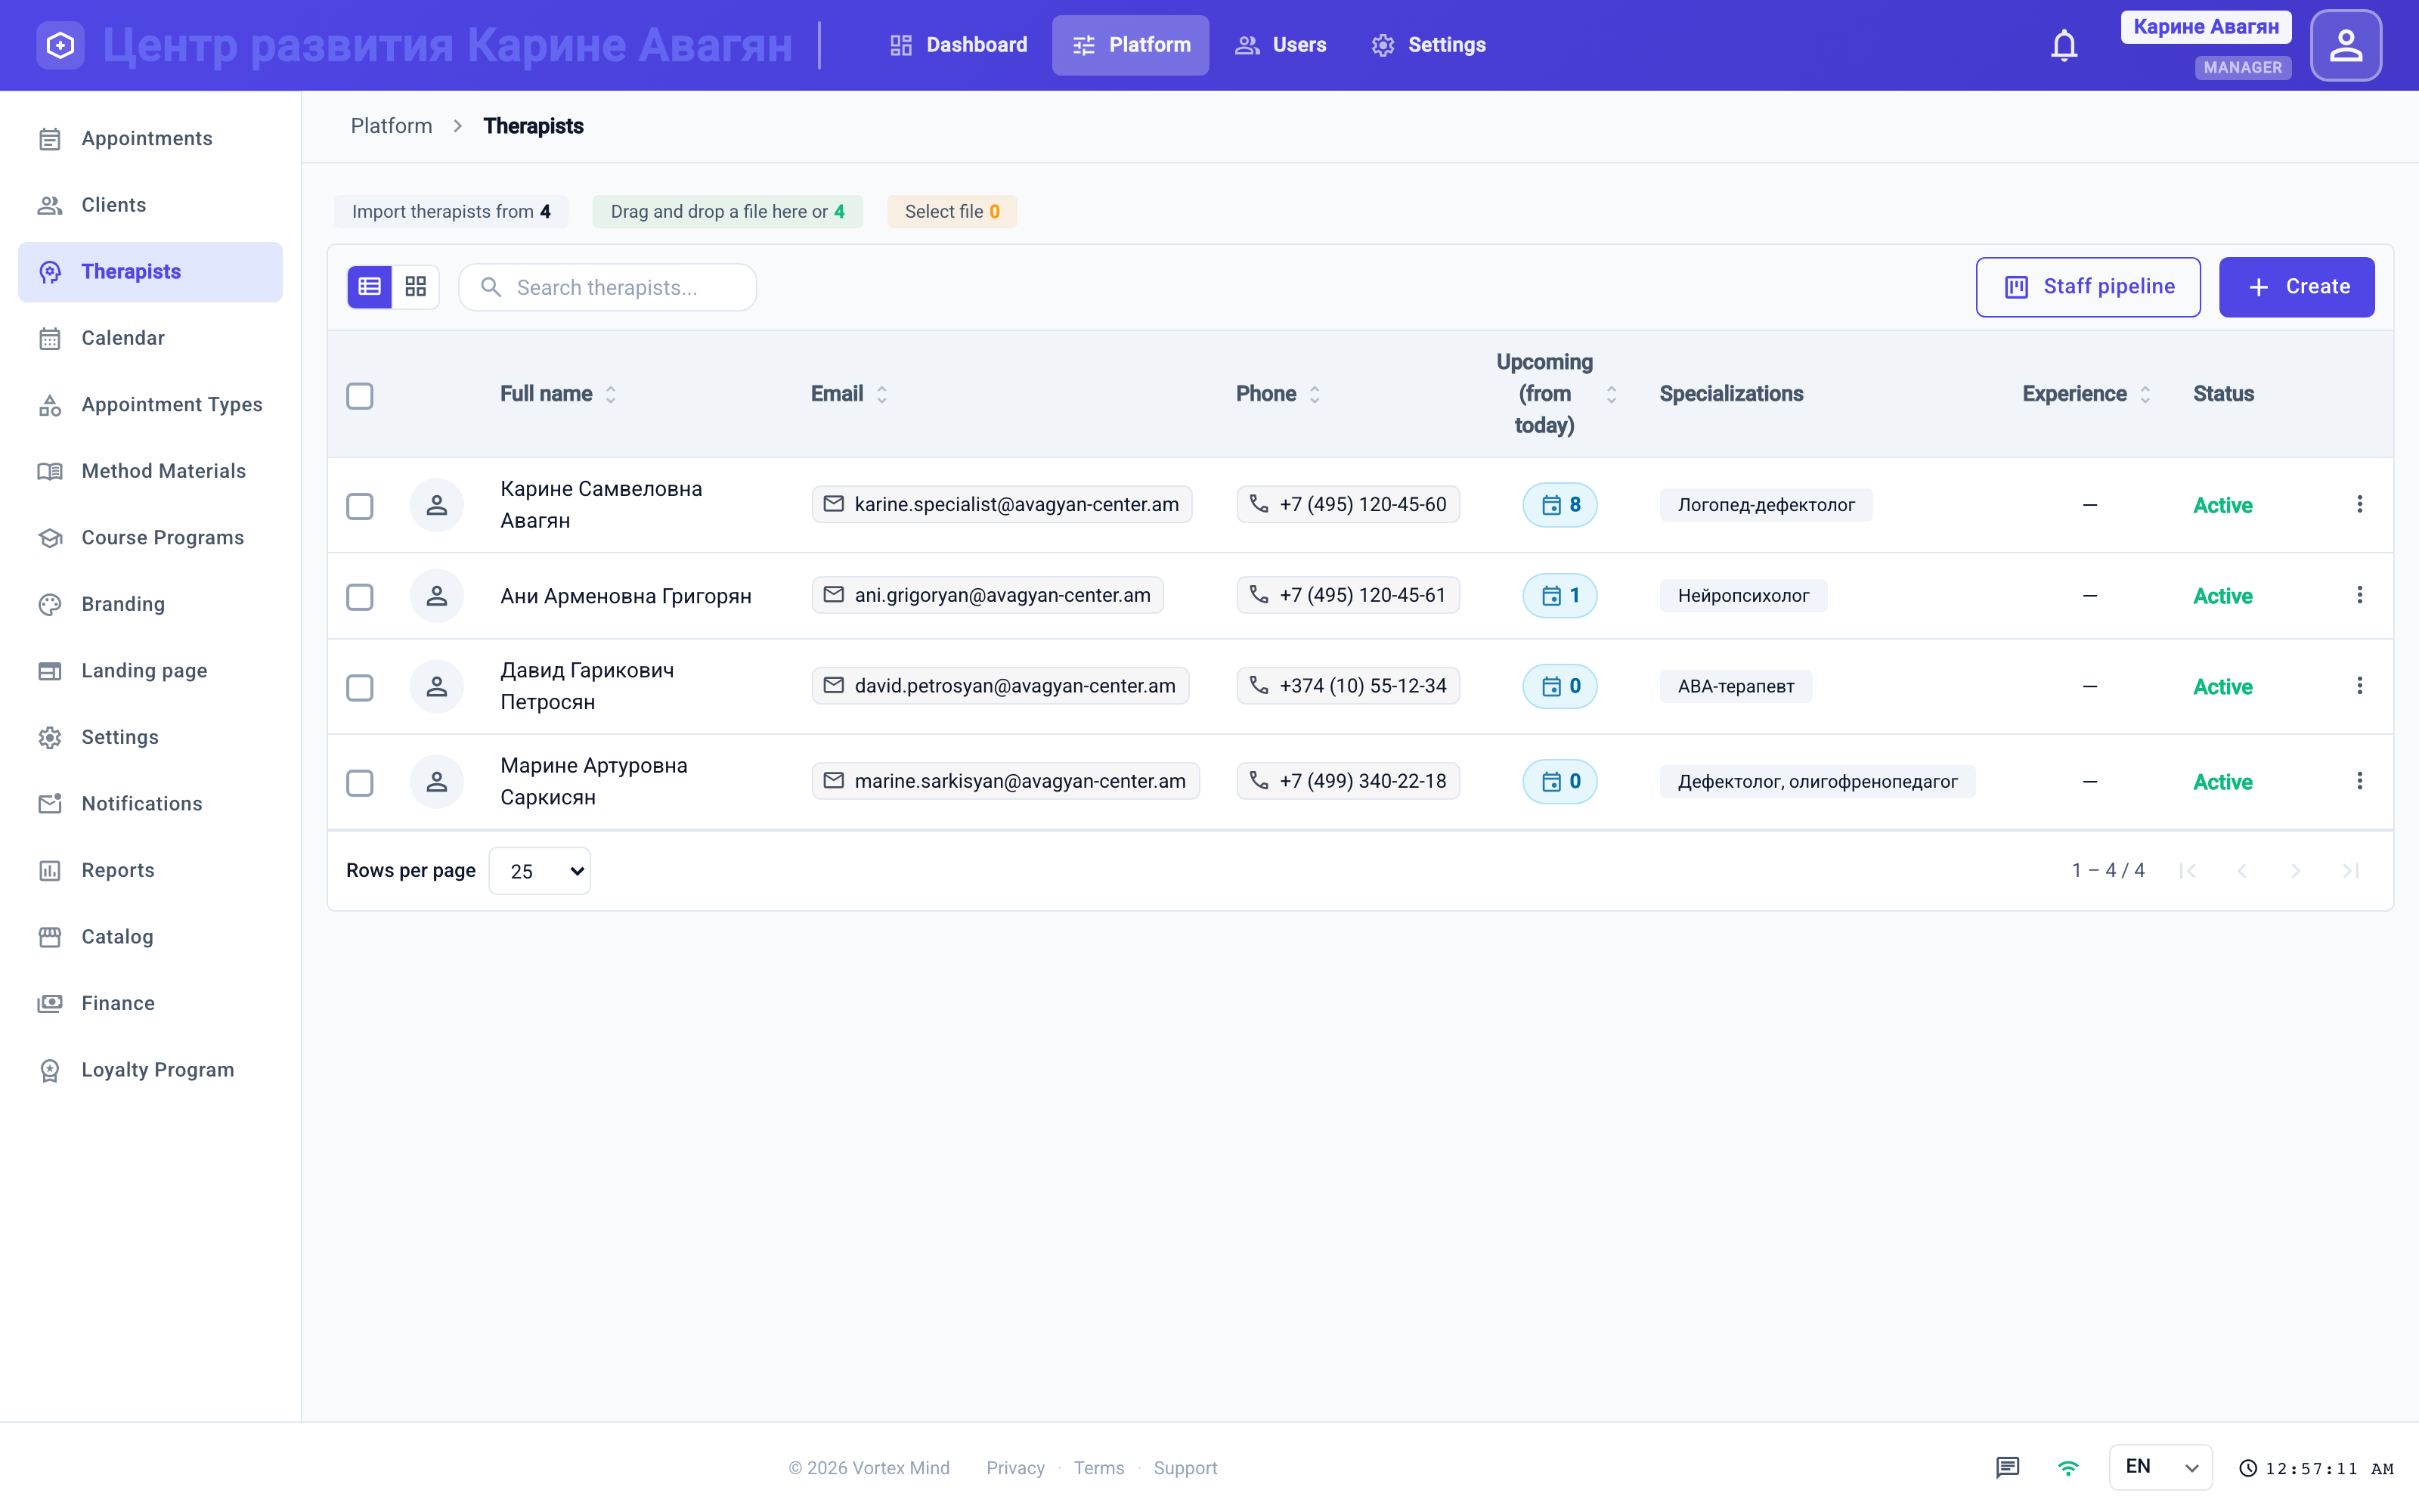Image resolution: width=2419 pixels, height=1512 pixels.
Task: Click the Platform breadcrumb link
Action: [392, 126]
